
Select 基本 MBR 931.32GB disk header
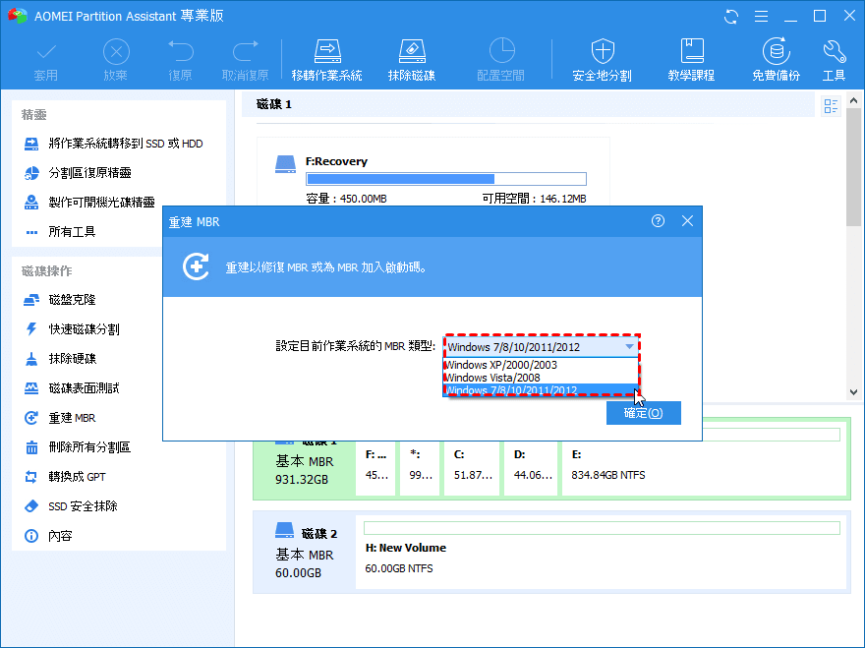click(x=305, y=470)
